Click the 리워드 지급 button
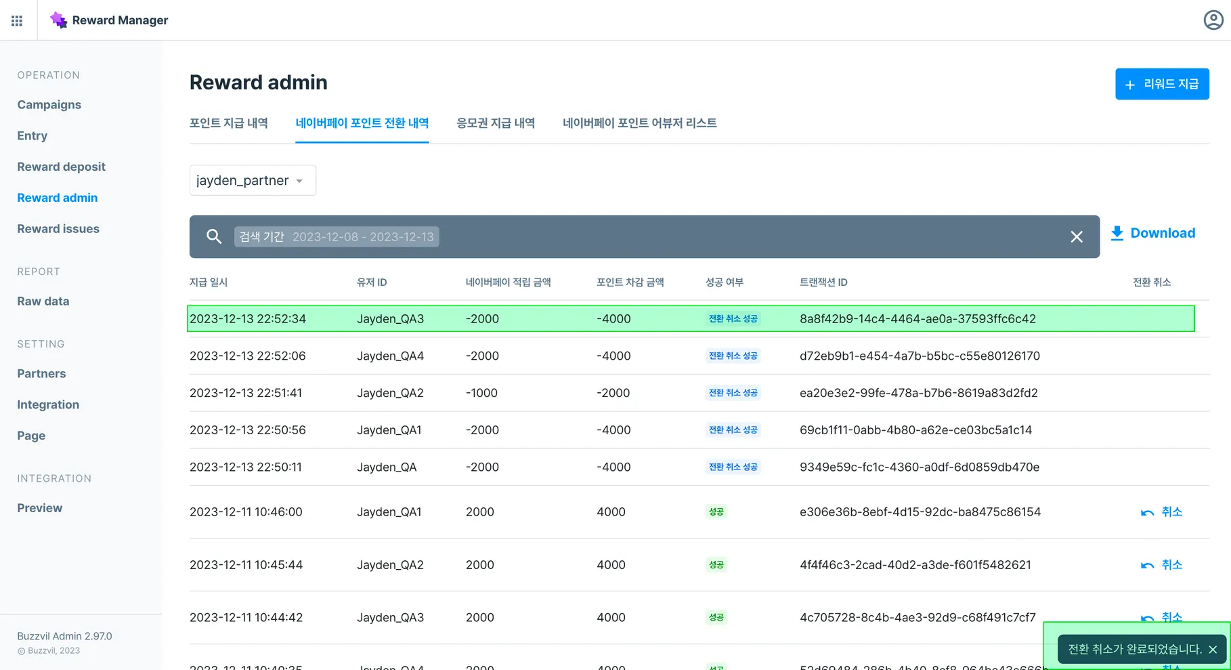The height and width of the screenshot is (670, 1231). click(x=1161, y=84)
